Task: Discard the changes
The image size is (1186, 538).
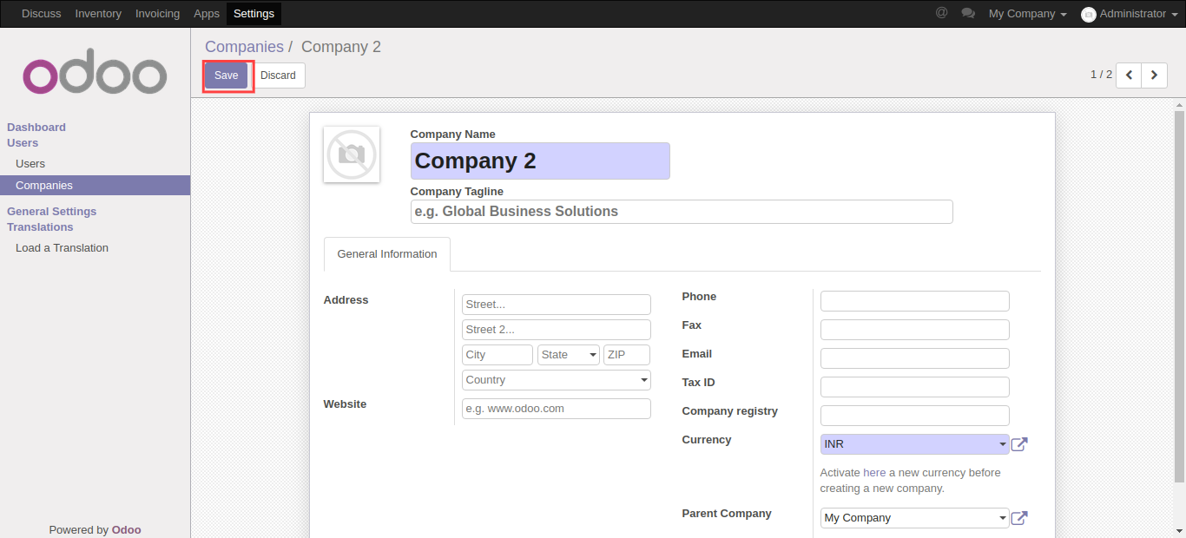Action: point(278,75)
